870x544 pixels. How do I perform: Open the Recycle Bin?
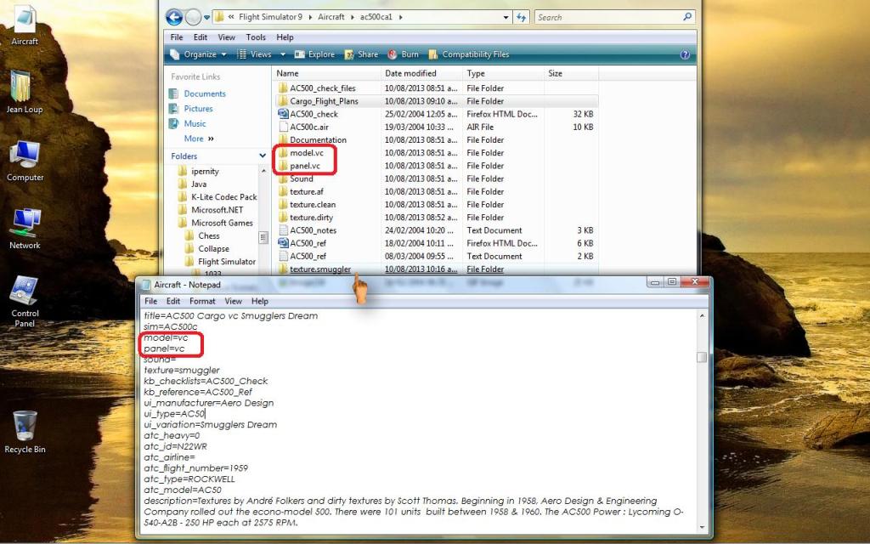(25, 432)
